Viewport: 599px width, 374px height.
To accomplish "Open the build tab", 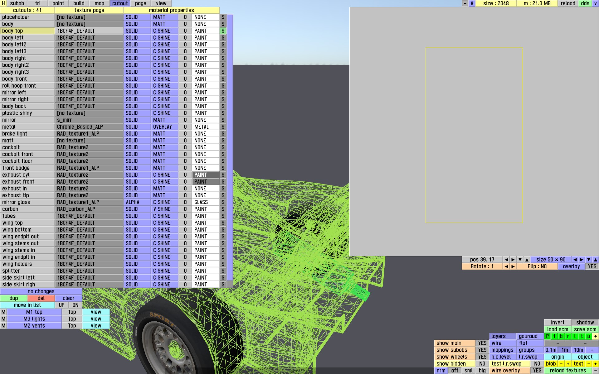I will click(x=79, y=3).
